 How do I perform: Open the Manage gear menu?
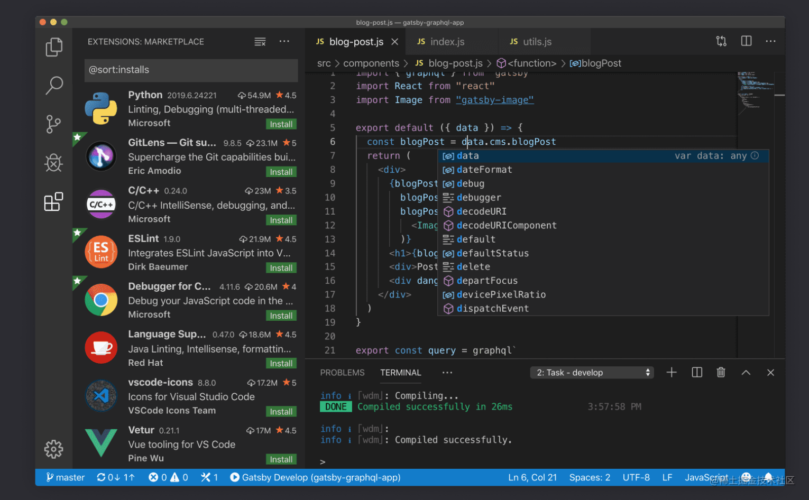(x=53, y=449)
